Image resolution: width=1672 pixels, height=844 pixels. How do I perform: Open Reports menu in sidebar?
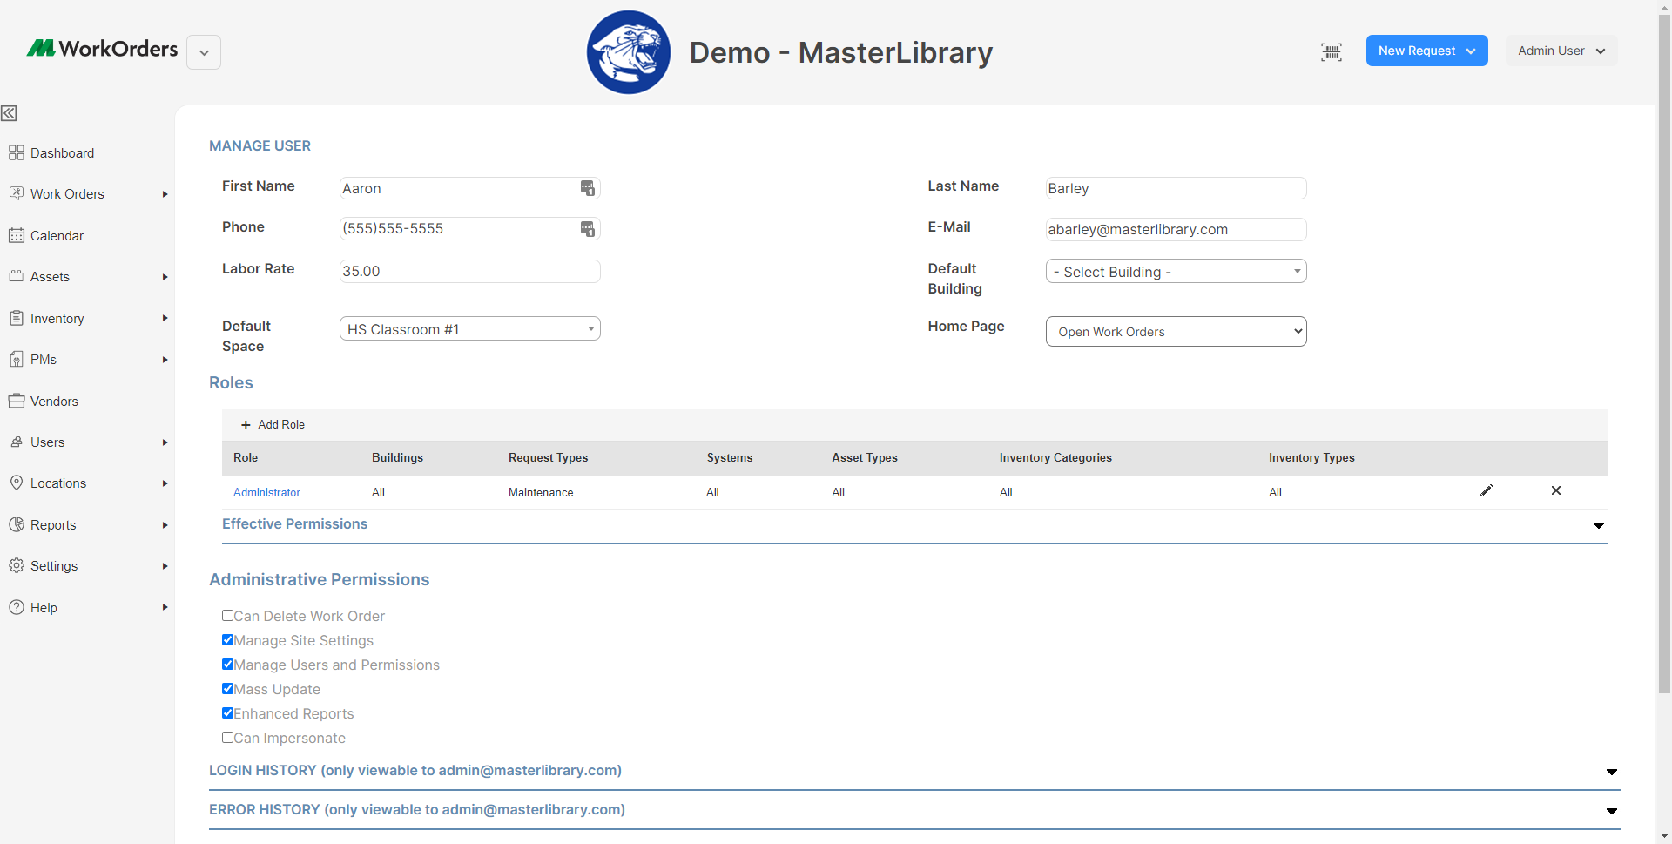pos(53,524)
